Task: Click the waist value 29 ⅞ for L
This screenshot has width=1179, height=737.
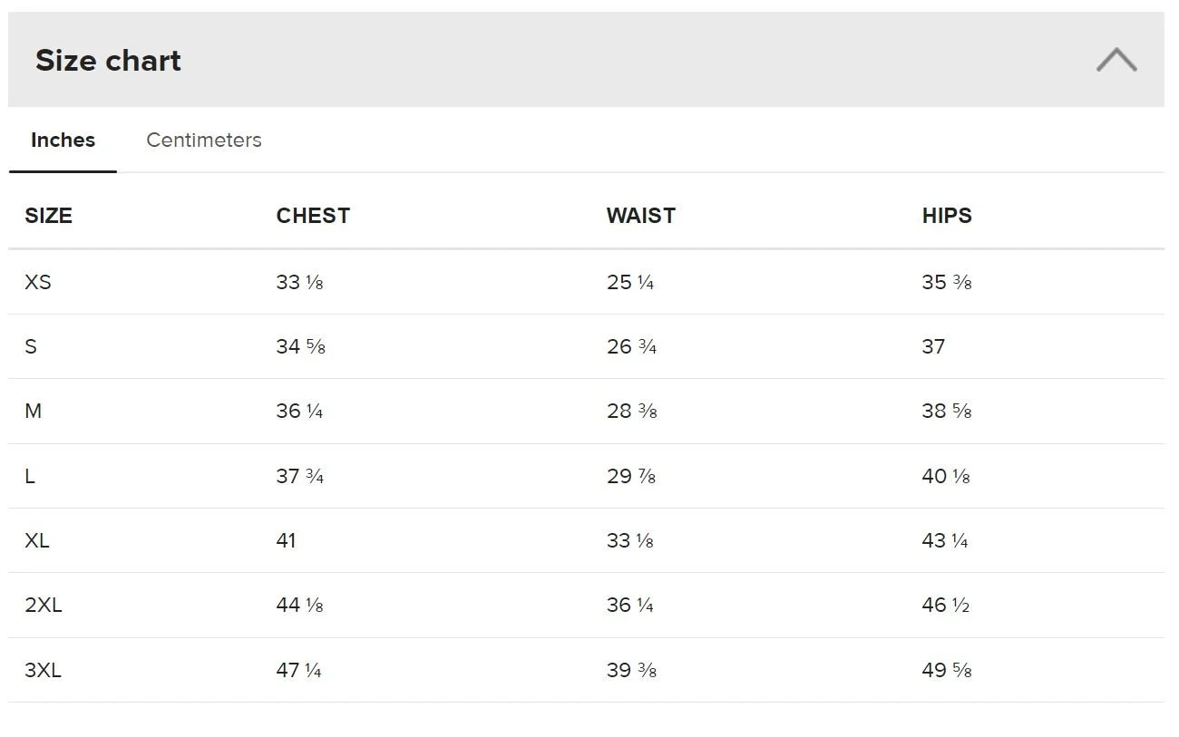Action: point(630,476)
